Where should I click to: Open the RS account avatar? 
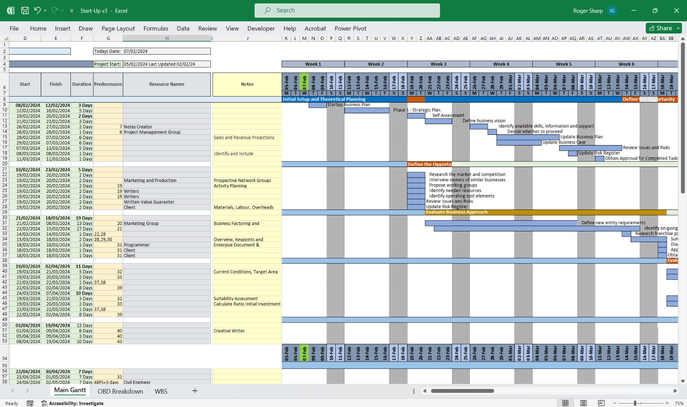tap(612, 11)
